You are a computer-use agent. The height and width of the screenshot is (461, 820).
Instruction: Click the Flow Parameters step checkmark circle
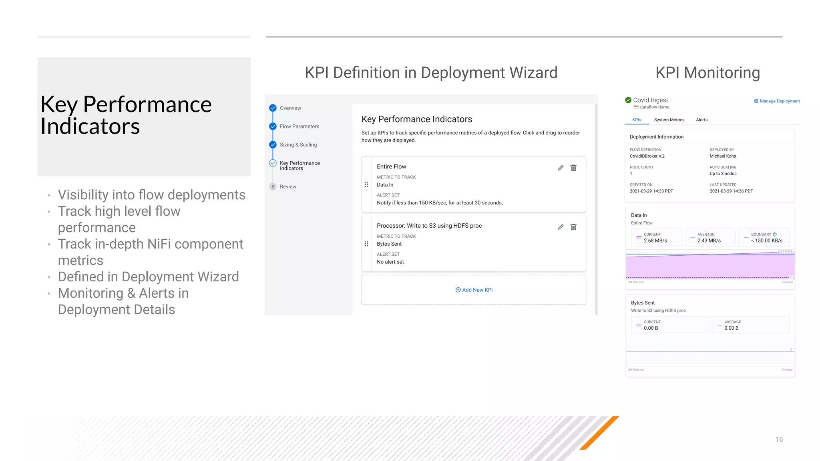click(273, 126)
